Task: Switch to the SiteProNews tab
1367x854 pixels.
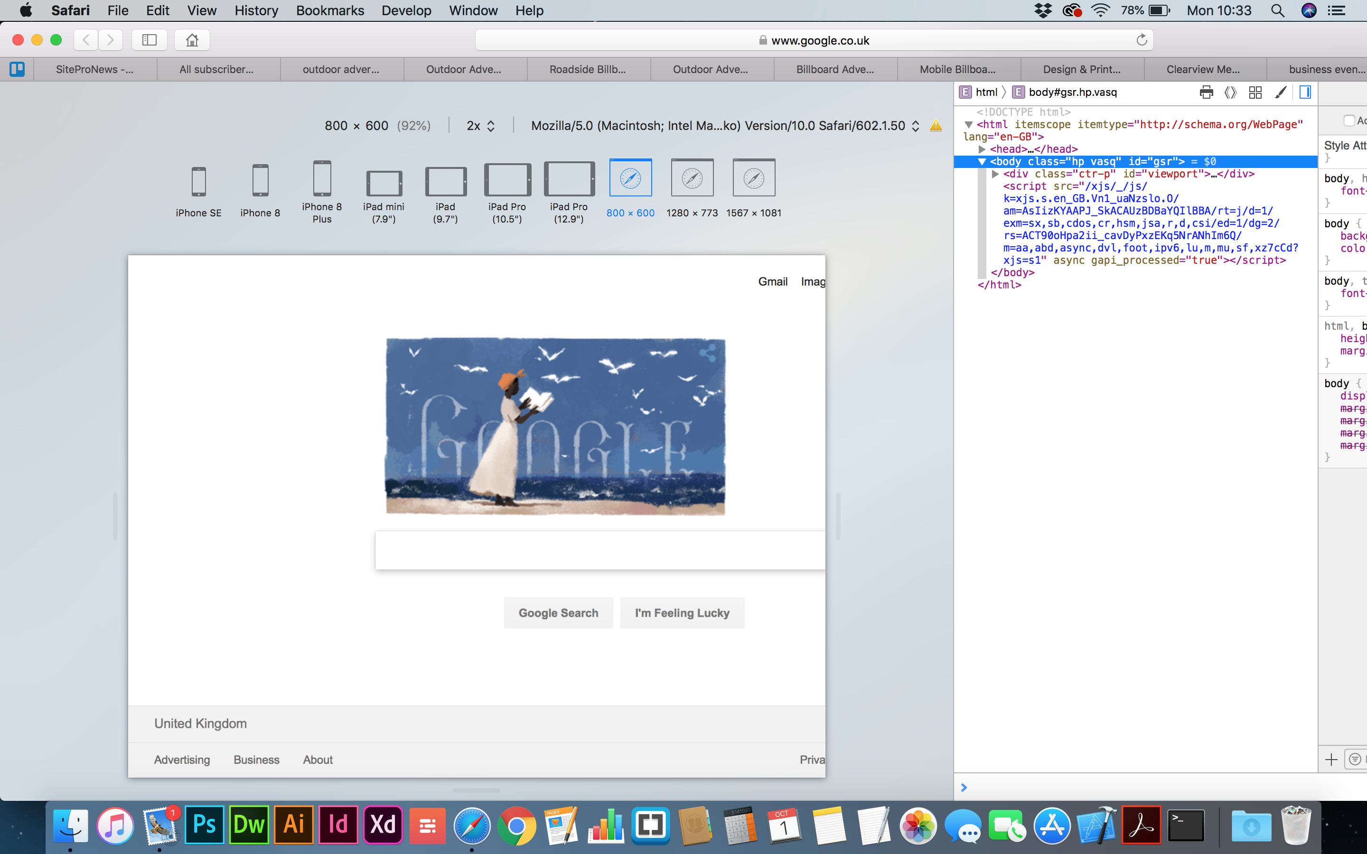Action: tap(94, 69)
